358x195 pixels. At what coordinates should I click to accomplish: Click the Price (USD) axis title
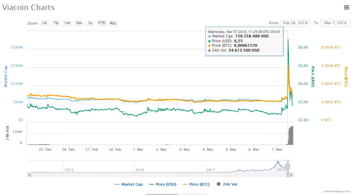tap(313, 77)
